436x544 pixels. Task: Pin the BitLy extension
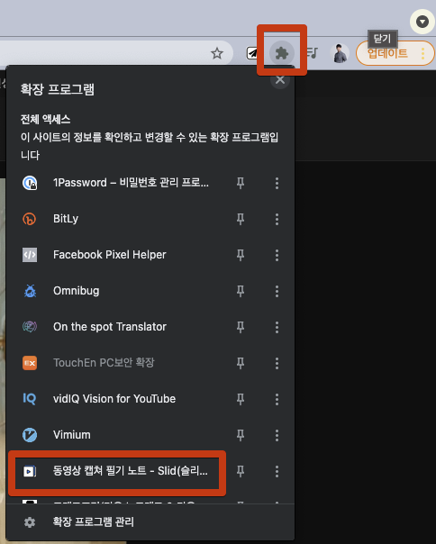(x=241, y=219)
